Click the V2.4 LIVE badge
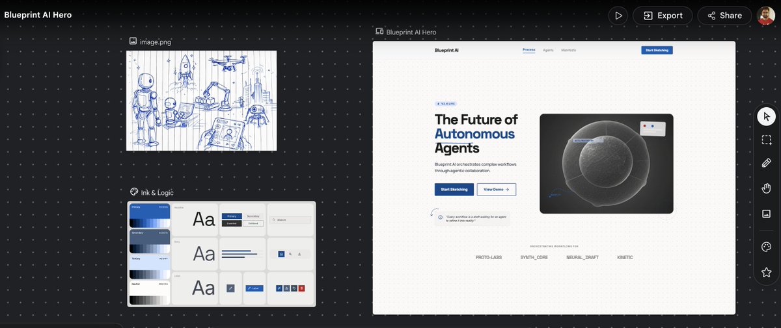 pyautogui.click(x=447, y=103)
